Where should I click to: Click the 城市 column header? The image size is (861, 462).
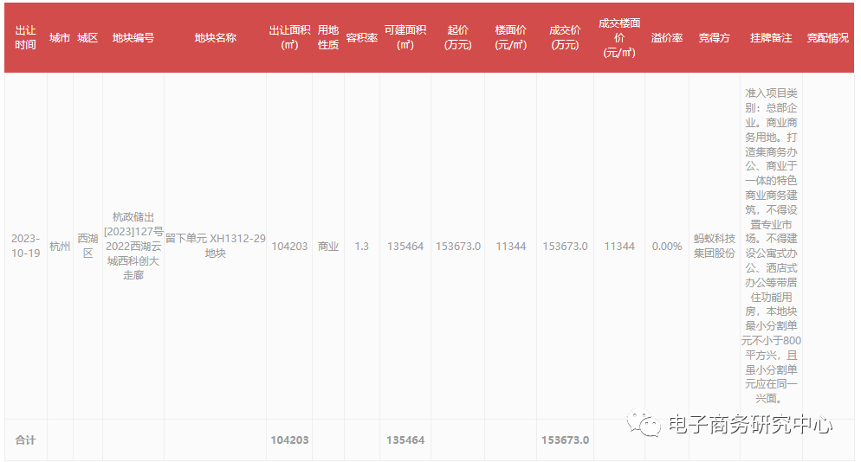[60, 38]
